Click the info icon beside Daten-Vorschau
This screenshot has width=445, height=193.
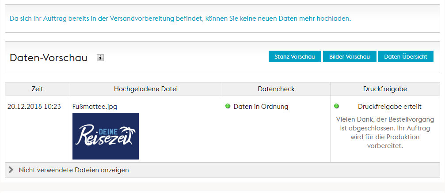100,58
